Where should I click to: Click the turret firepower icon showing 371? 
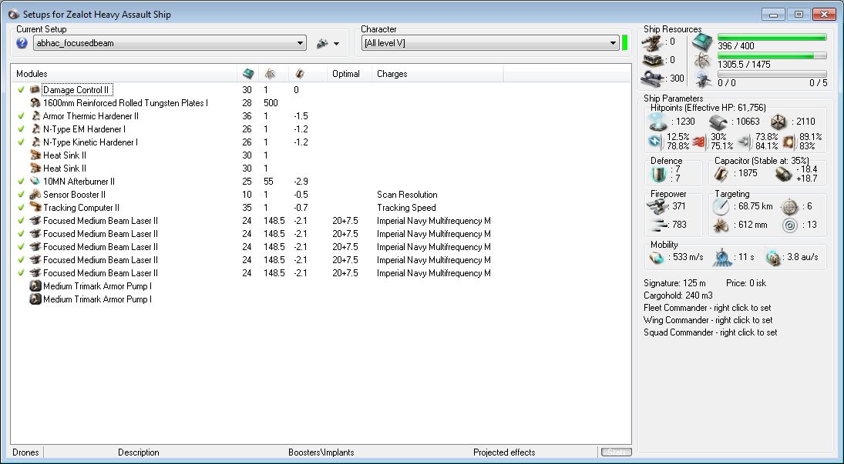click(657, 206)
